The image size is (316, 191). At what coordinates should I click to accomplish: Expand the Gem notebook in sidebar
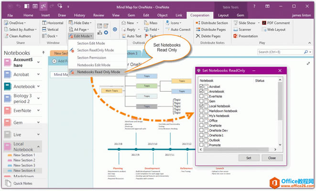(x=38, y=122)
